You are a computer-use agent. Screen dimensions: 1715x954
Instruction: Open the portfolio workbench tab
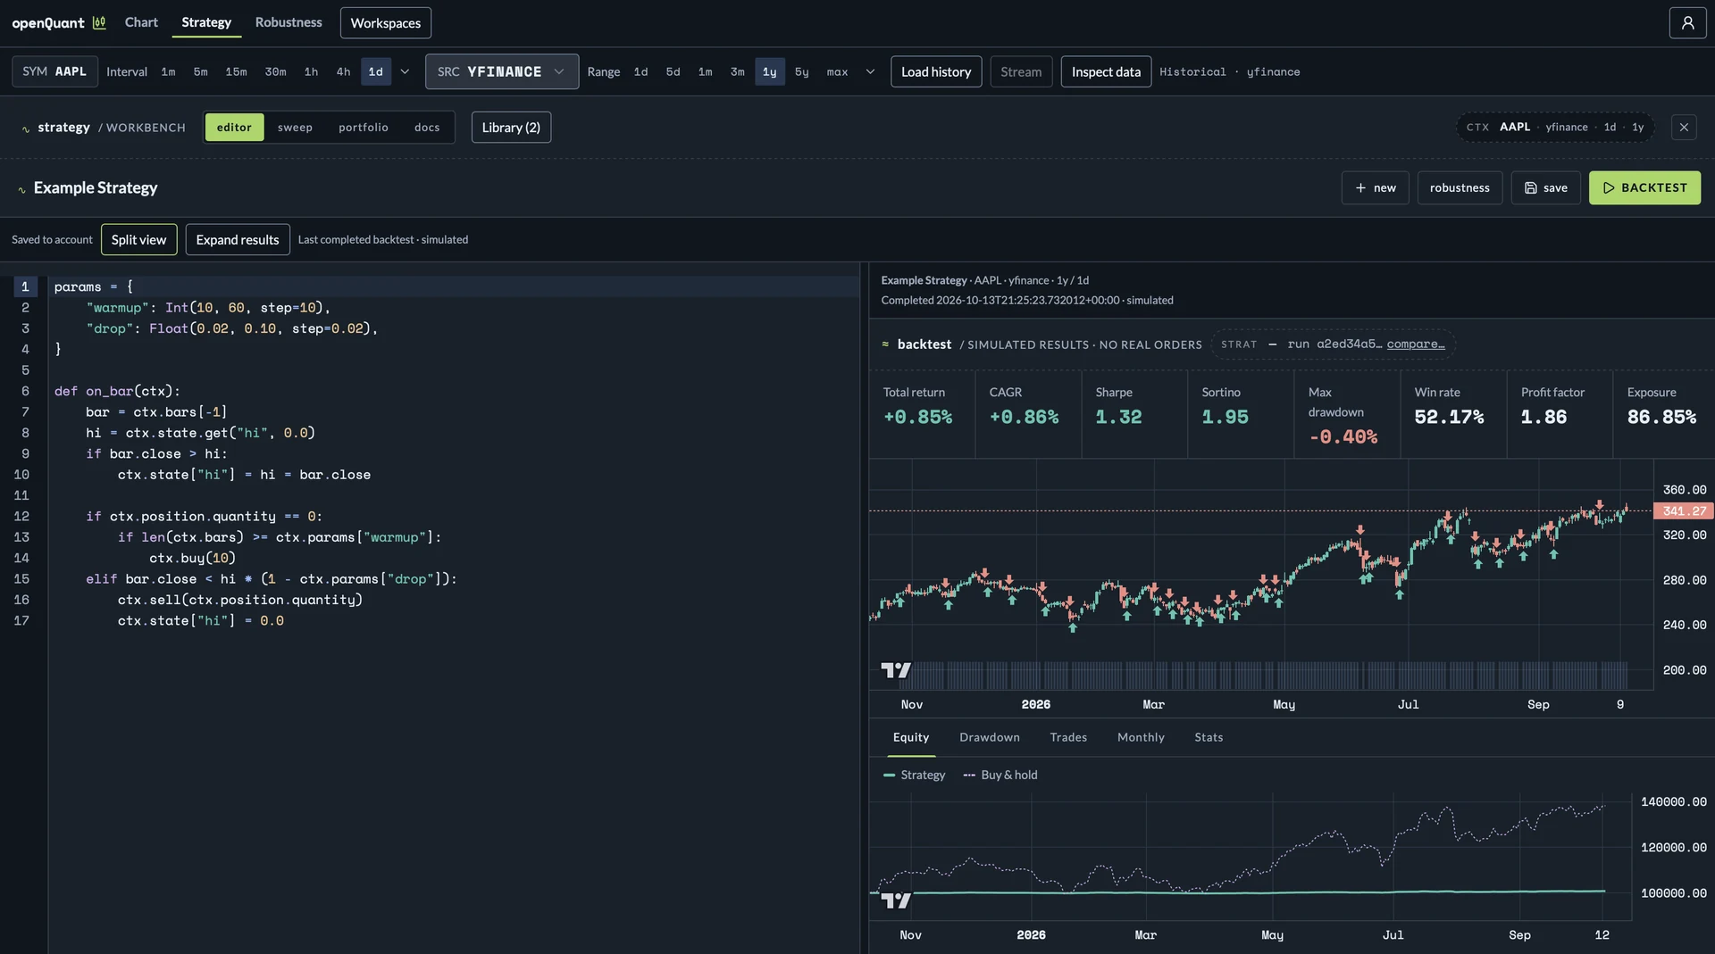[364, 127]
